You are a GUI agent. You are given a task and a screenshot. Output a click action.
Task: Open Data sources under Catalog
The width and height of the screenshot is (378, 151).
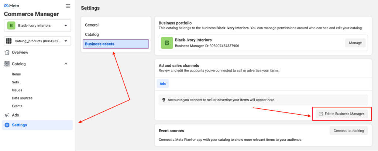point(22,98)
